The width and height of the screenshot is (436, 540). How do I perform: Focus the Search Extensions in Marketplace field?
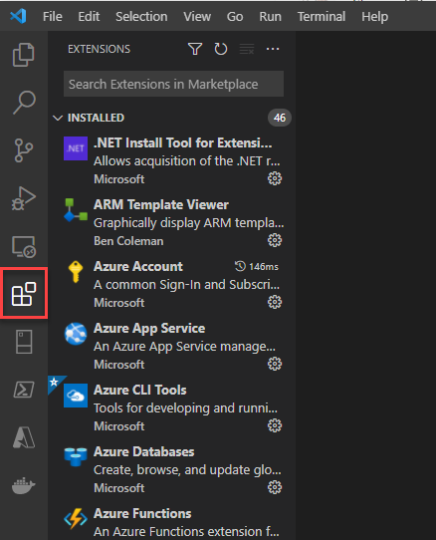173,84
